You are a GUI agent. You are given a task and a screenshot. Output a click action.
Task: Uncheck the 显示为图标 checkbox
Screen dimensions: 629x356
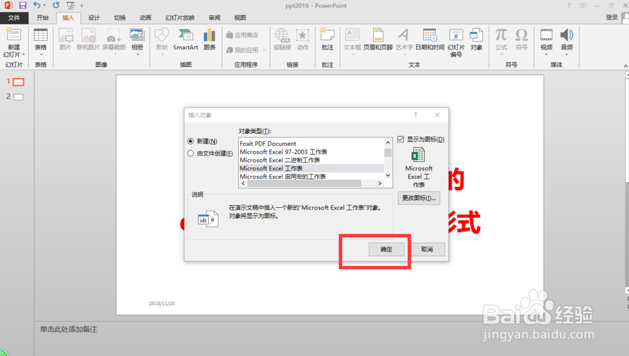tap(400, 139)
